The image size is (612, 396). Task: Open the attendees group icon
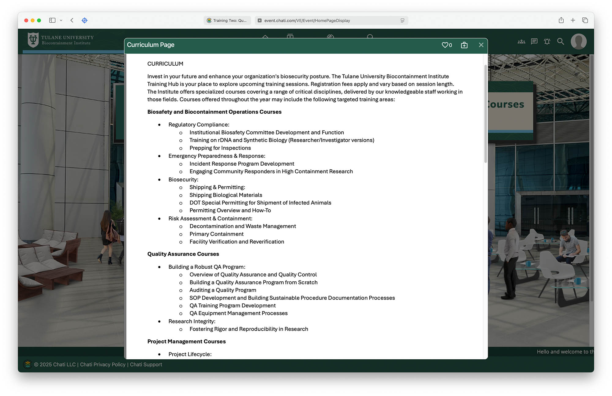pos(521,42)
